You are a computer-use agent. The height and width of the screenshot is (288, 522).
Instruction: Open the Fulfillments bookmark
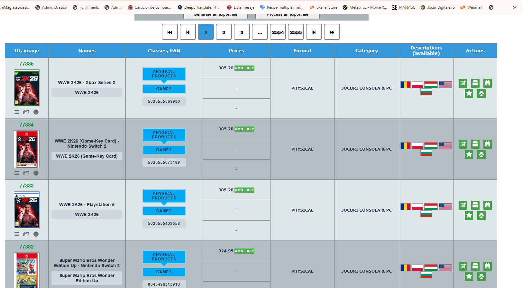(x=86, y=7)
